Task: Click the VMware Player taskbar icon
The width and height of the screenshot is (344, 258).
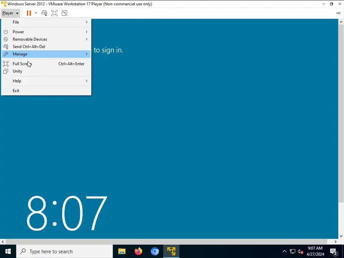Action: [x=171, y=251]
